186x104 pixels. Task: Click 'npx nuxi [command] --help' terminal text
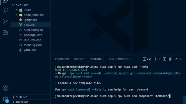tap(81, 90)
